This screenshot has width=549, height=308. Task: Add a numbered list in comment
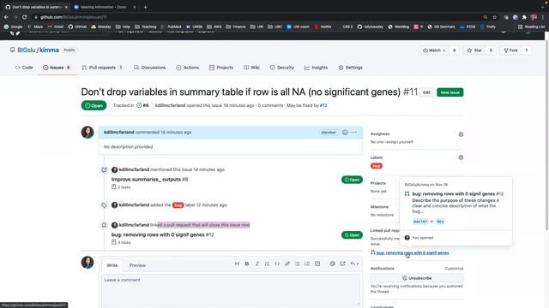pyautogui.click(x=307, y=264)
